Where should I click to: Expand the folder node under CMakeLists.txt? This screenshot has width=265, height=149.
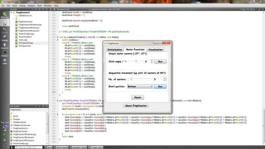pyautogui.click(x=14, y=19)
